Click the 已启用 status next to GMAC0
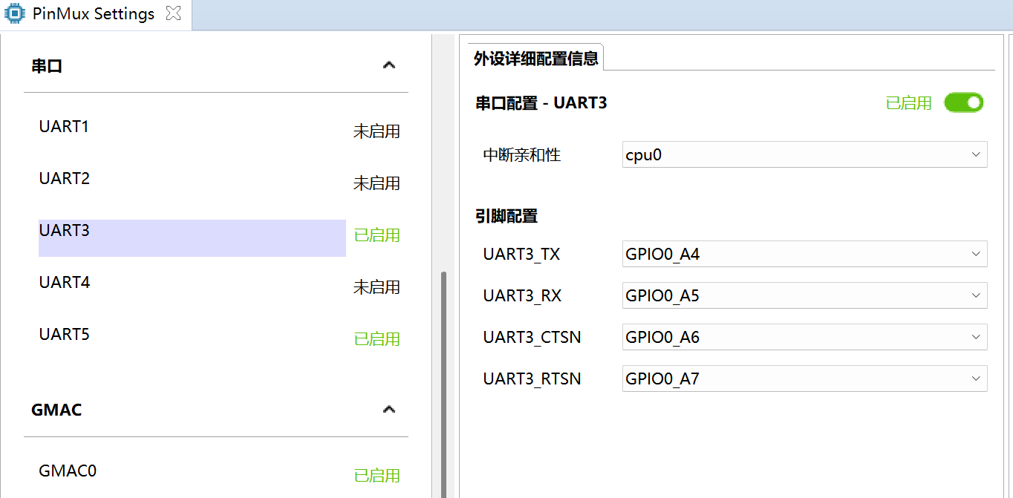1013x498 pixels. tap(377, 476)
